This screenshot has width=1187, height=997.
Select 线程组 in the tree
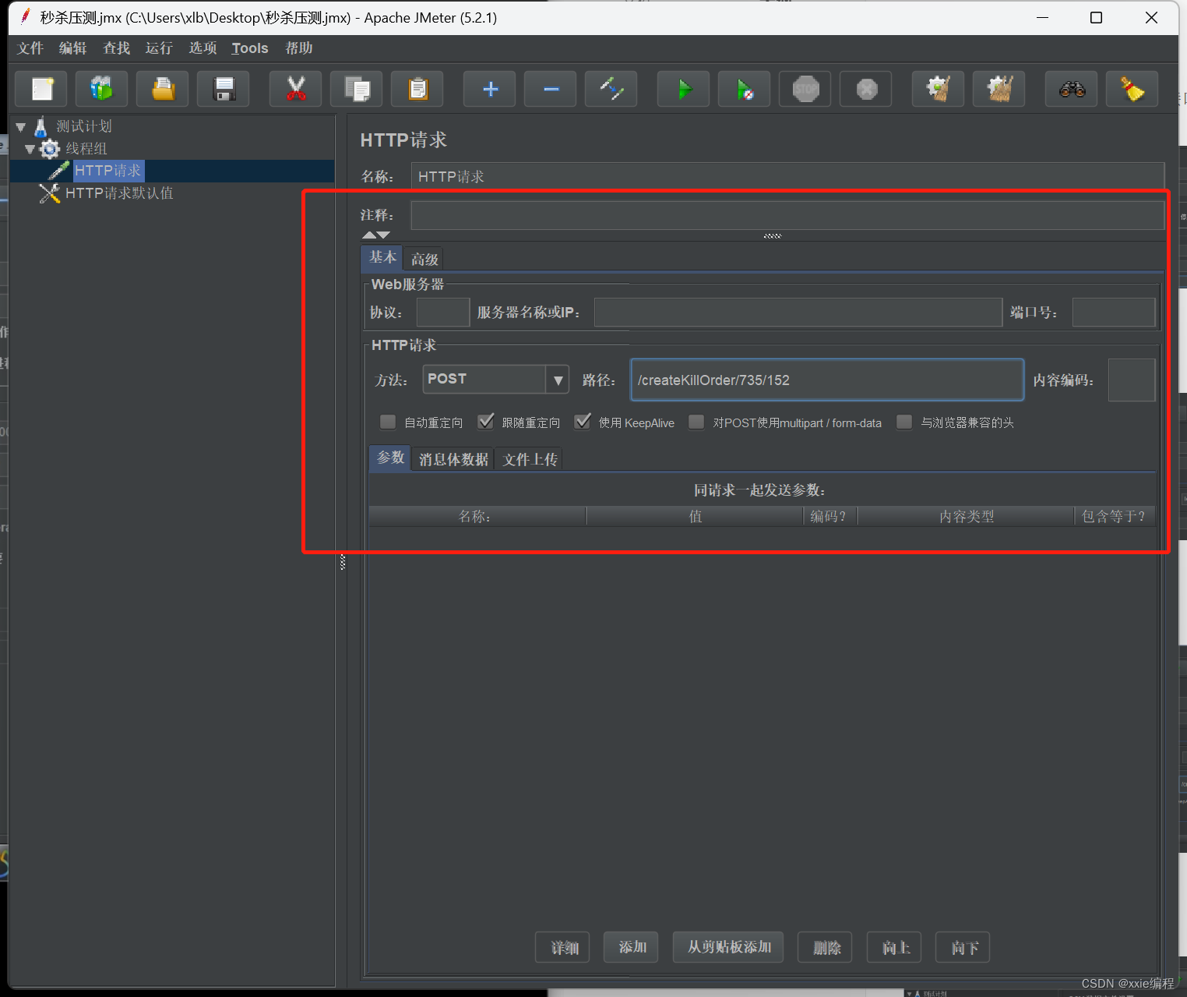coord(86,149)
